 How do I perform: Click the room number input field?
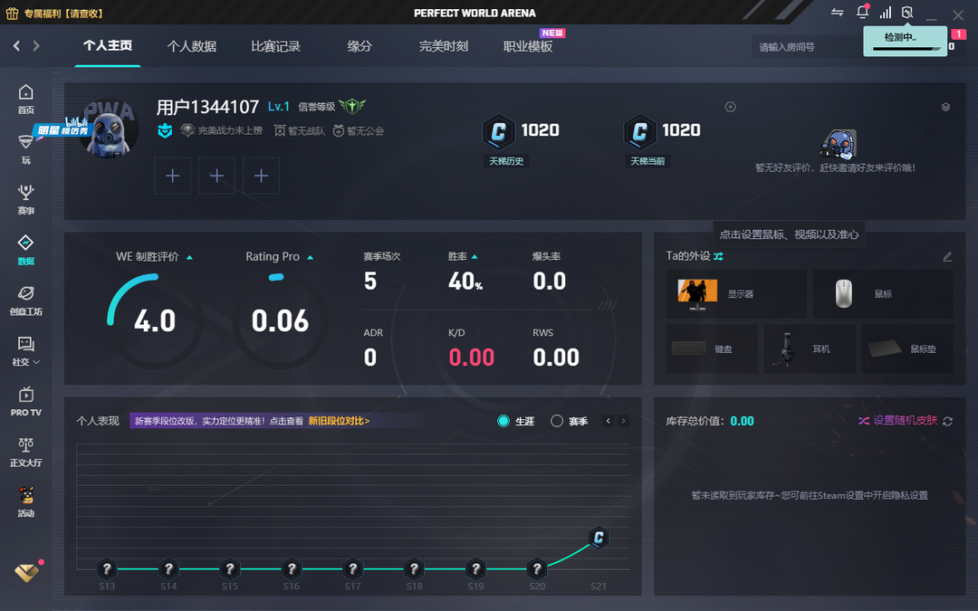(x=806, y=47)
